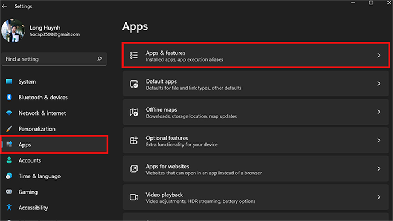
Task: Click the Personalization paintbrush icon
Action: tap(10, 128)
